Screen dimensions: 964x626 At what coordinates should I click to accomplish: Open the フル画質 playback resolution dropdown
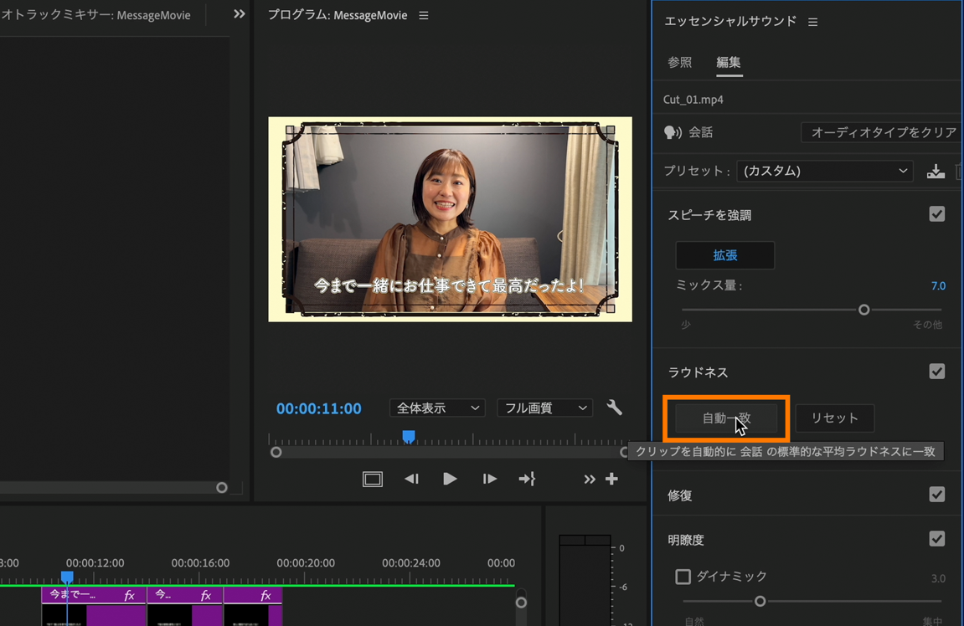coord(544,408)
